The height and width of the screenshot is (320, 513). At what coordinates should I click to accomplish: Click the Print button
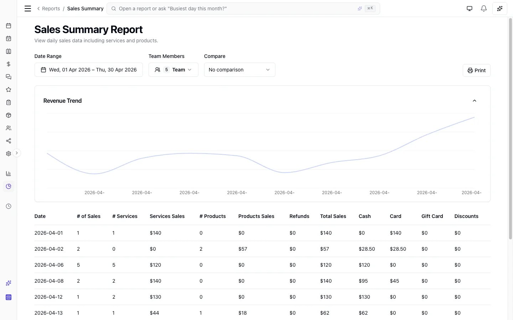(x=477, y=70)
